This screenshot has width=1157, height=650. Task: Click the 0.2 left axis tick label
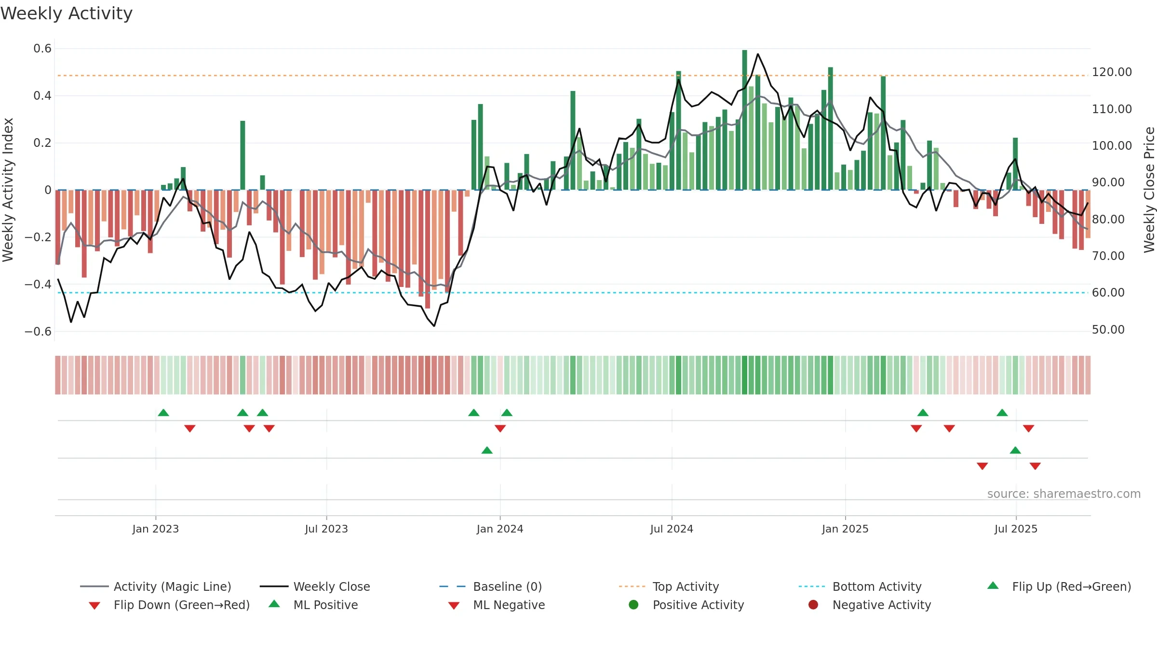coord(42,143)
